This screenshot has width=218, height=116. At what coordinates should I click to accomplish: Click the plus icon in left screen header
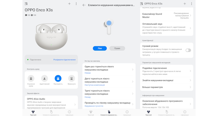[69, 4]
